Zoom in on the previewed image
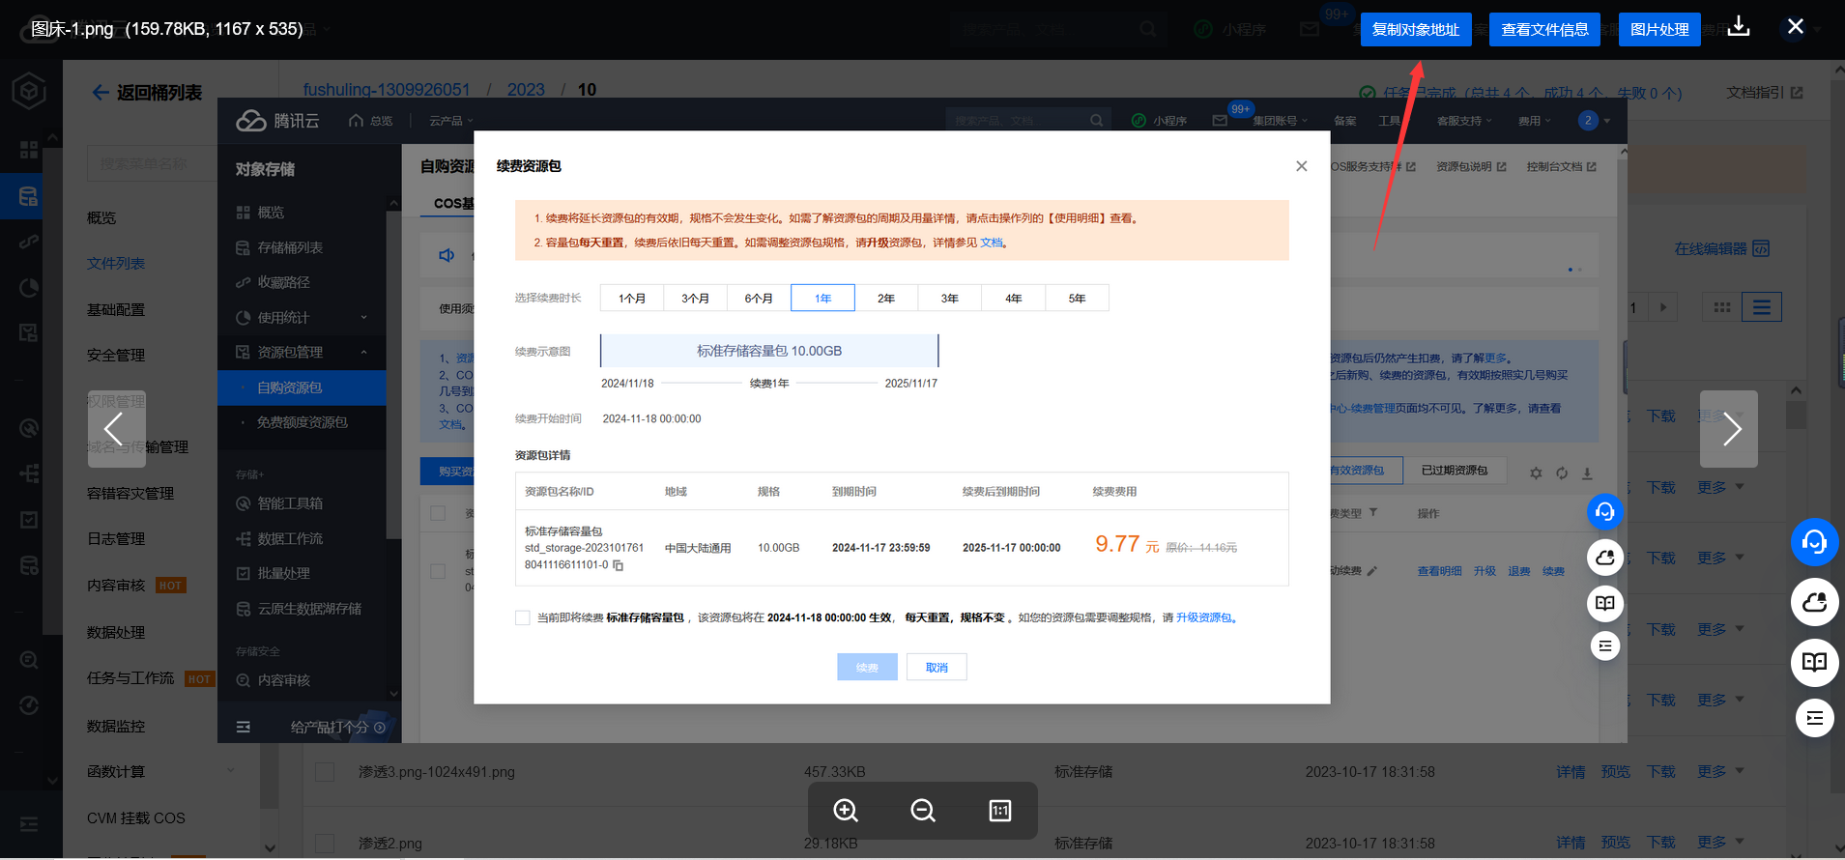Image resolution: width=1845 pixels, height=860 pixels. point(846,811)
